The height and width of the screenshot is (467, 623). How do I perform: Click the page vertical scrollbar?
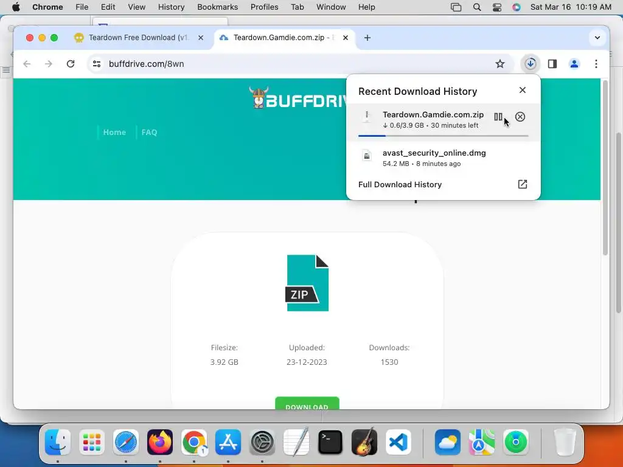pos(605,168)
